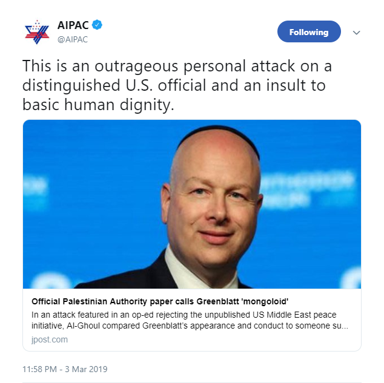384x383 pixels.
Task: Click the blue verified badge checkmark
Action: 98,25
